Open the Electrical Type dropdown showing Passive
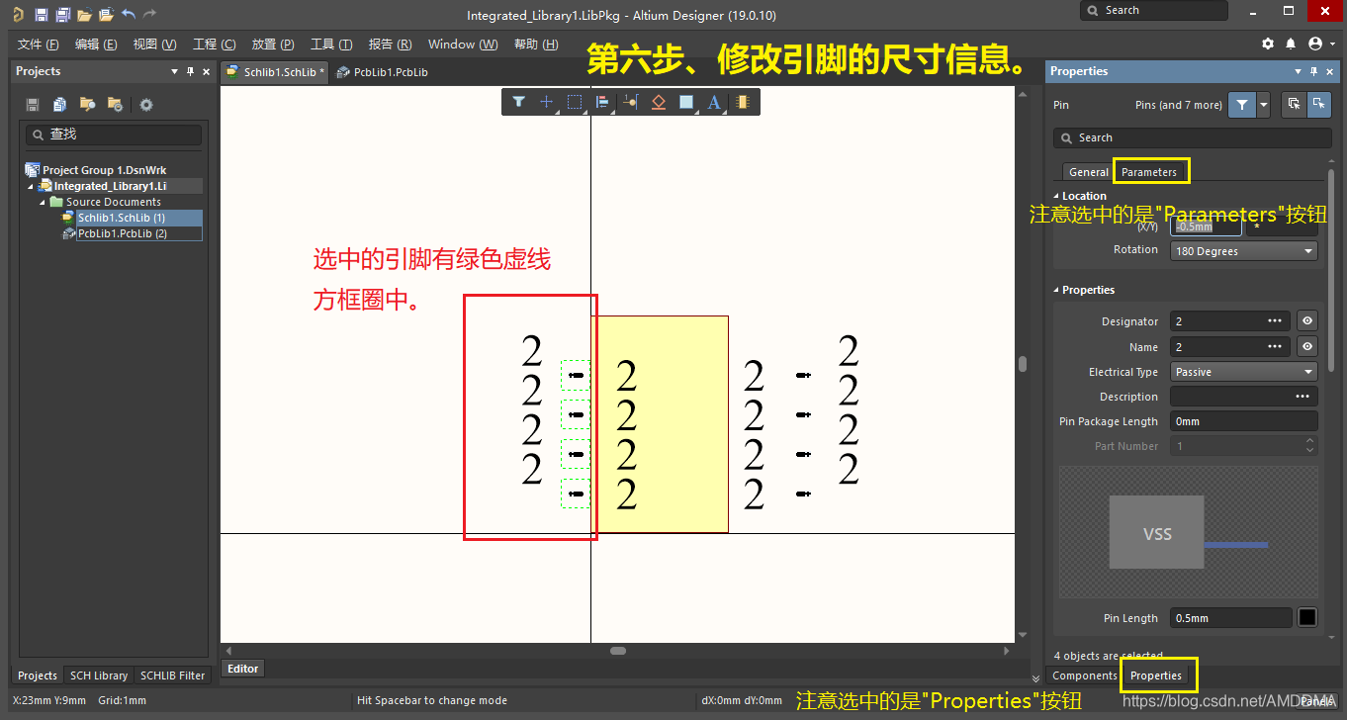1347x720 pixels. pyautogui.click(x=1243, y=372)
